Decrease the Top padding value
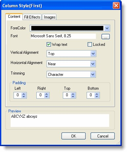This screenshot has height=152, width=127. coord(73,96)
